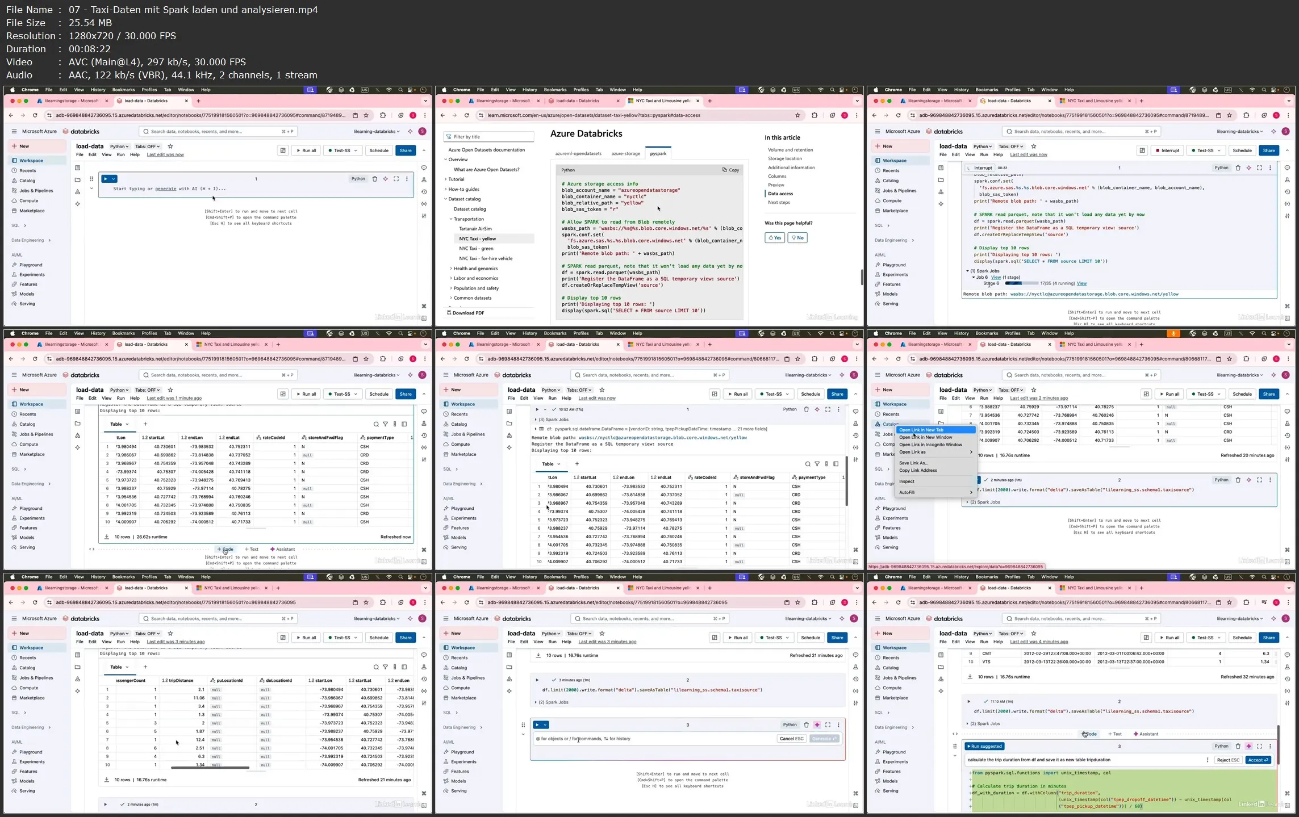Screen dimensions: 1299x817
Task: Open Volume and retention article link
Action: (790, 150)
